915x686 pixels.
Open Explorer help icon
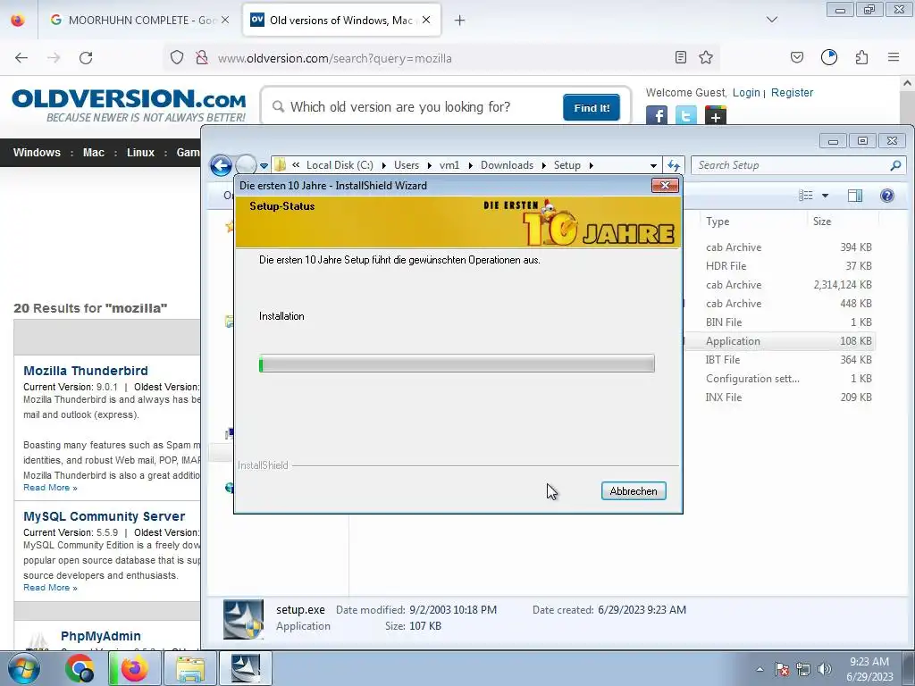click(x=887, y=196)
